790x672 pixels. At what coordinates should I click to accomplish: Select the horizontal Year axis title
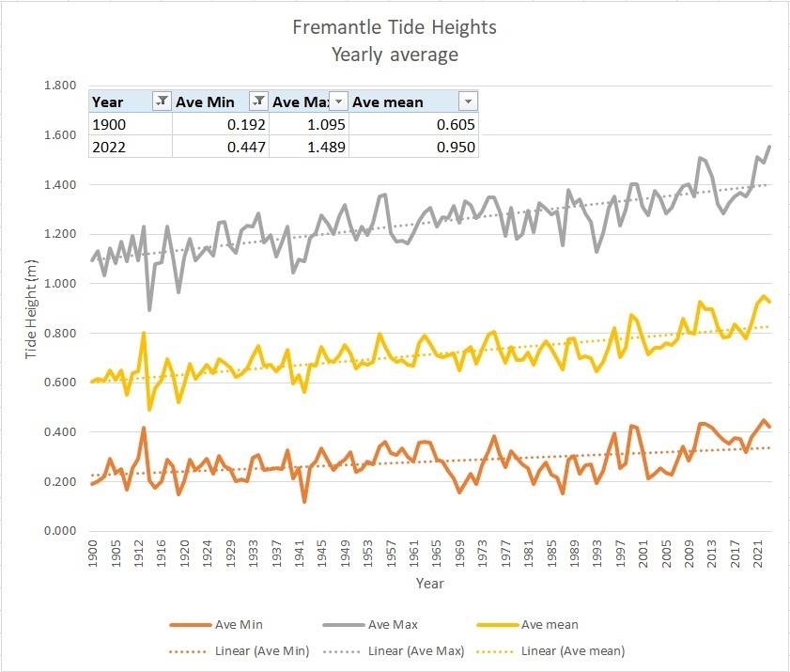point(430,584)
